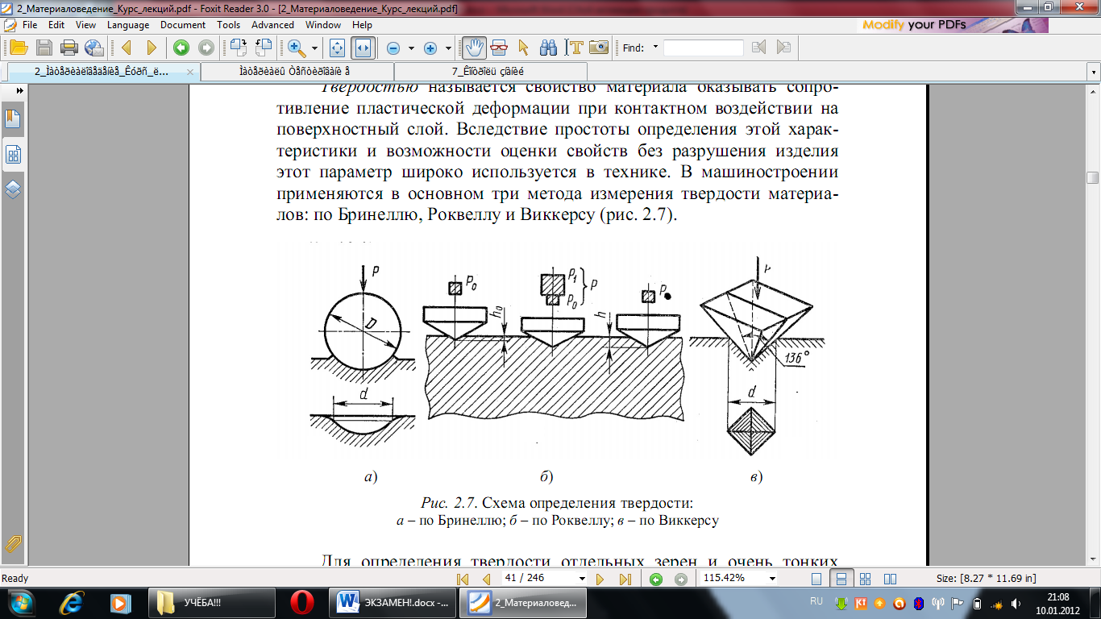This screenshot has height=619, width=1101.
Task: Open the Advanced menu
Action: tap(272, 25)
